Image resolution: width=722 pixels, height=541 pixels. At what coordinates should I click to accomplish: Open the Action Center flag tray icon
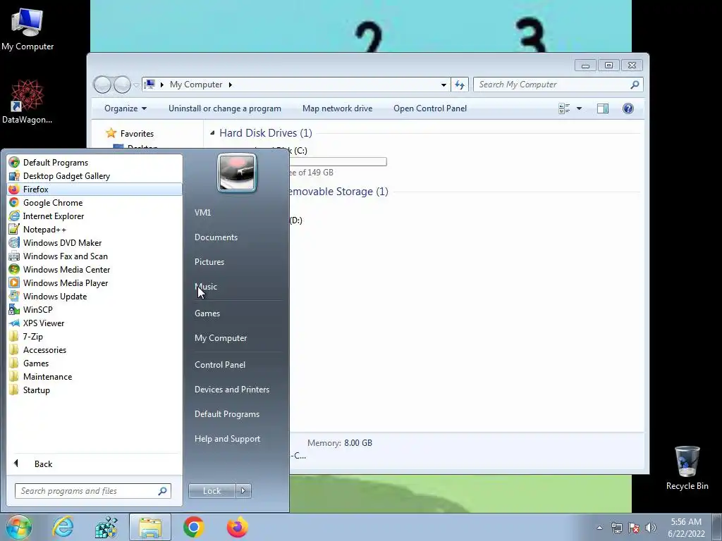pyautogui.click(x=634, y=528)
